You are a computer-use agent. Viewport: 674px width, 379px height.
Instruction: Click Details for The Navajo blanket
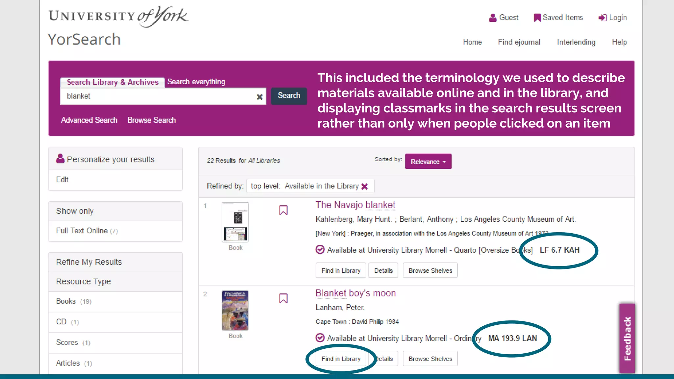point(383,270)
